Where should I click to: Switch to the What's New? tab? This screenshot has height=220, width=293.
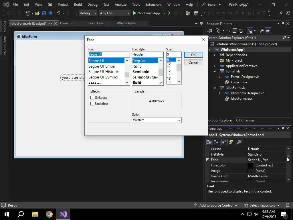pyautogui.click(x=126, y=23)
